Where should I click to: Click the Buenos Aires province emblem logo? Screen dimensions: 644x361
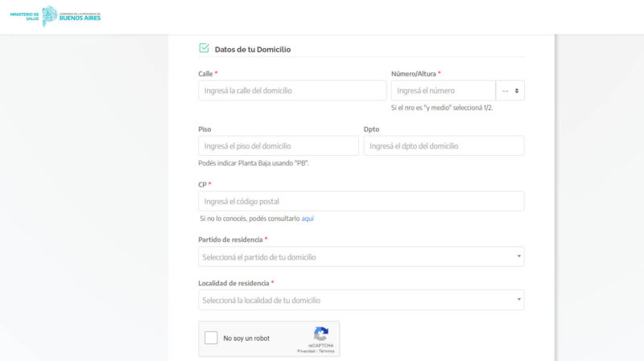point(49,16)
